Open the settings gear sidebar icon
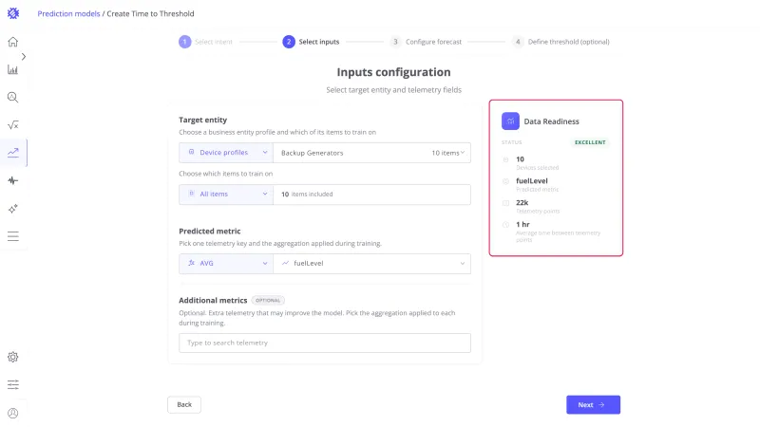Image resolution: width=760 pixels, height=427 pixels. (13, 357)
